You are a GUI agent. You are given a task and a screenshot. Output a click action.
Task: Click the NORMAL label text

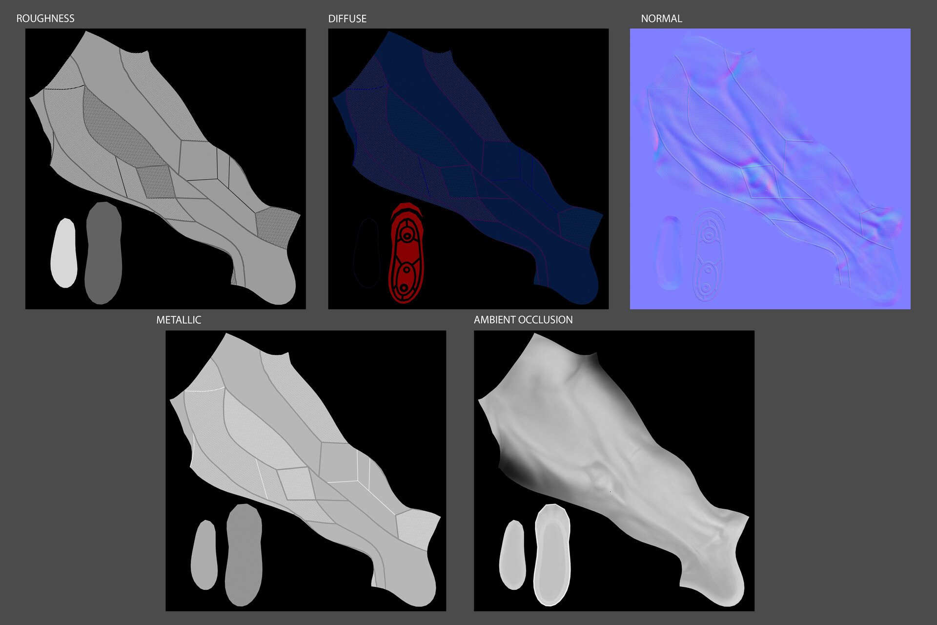click(661, 19)
